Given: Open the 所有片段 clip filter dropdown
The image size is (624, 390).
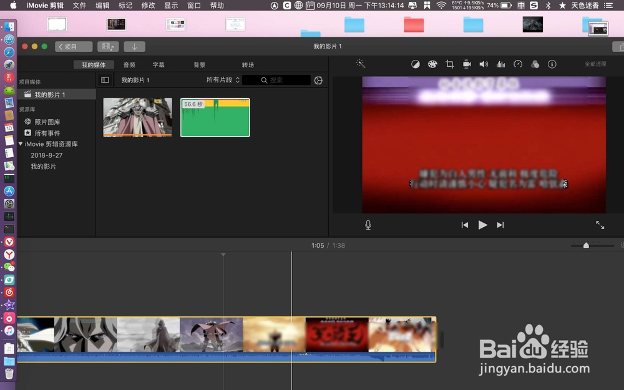Looking at the screenshot, I should [223, 80].
